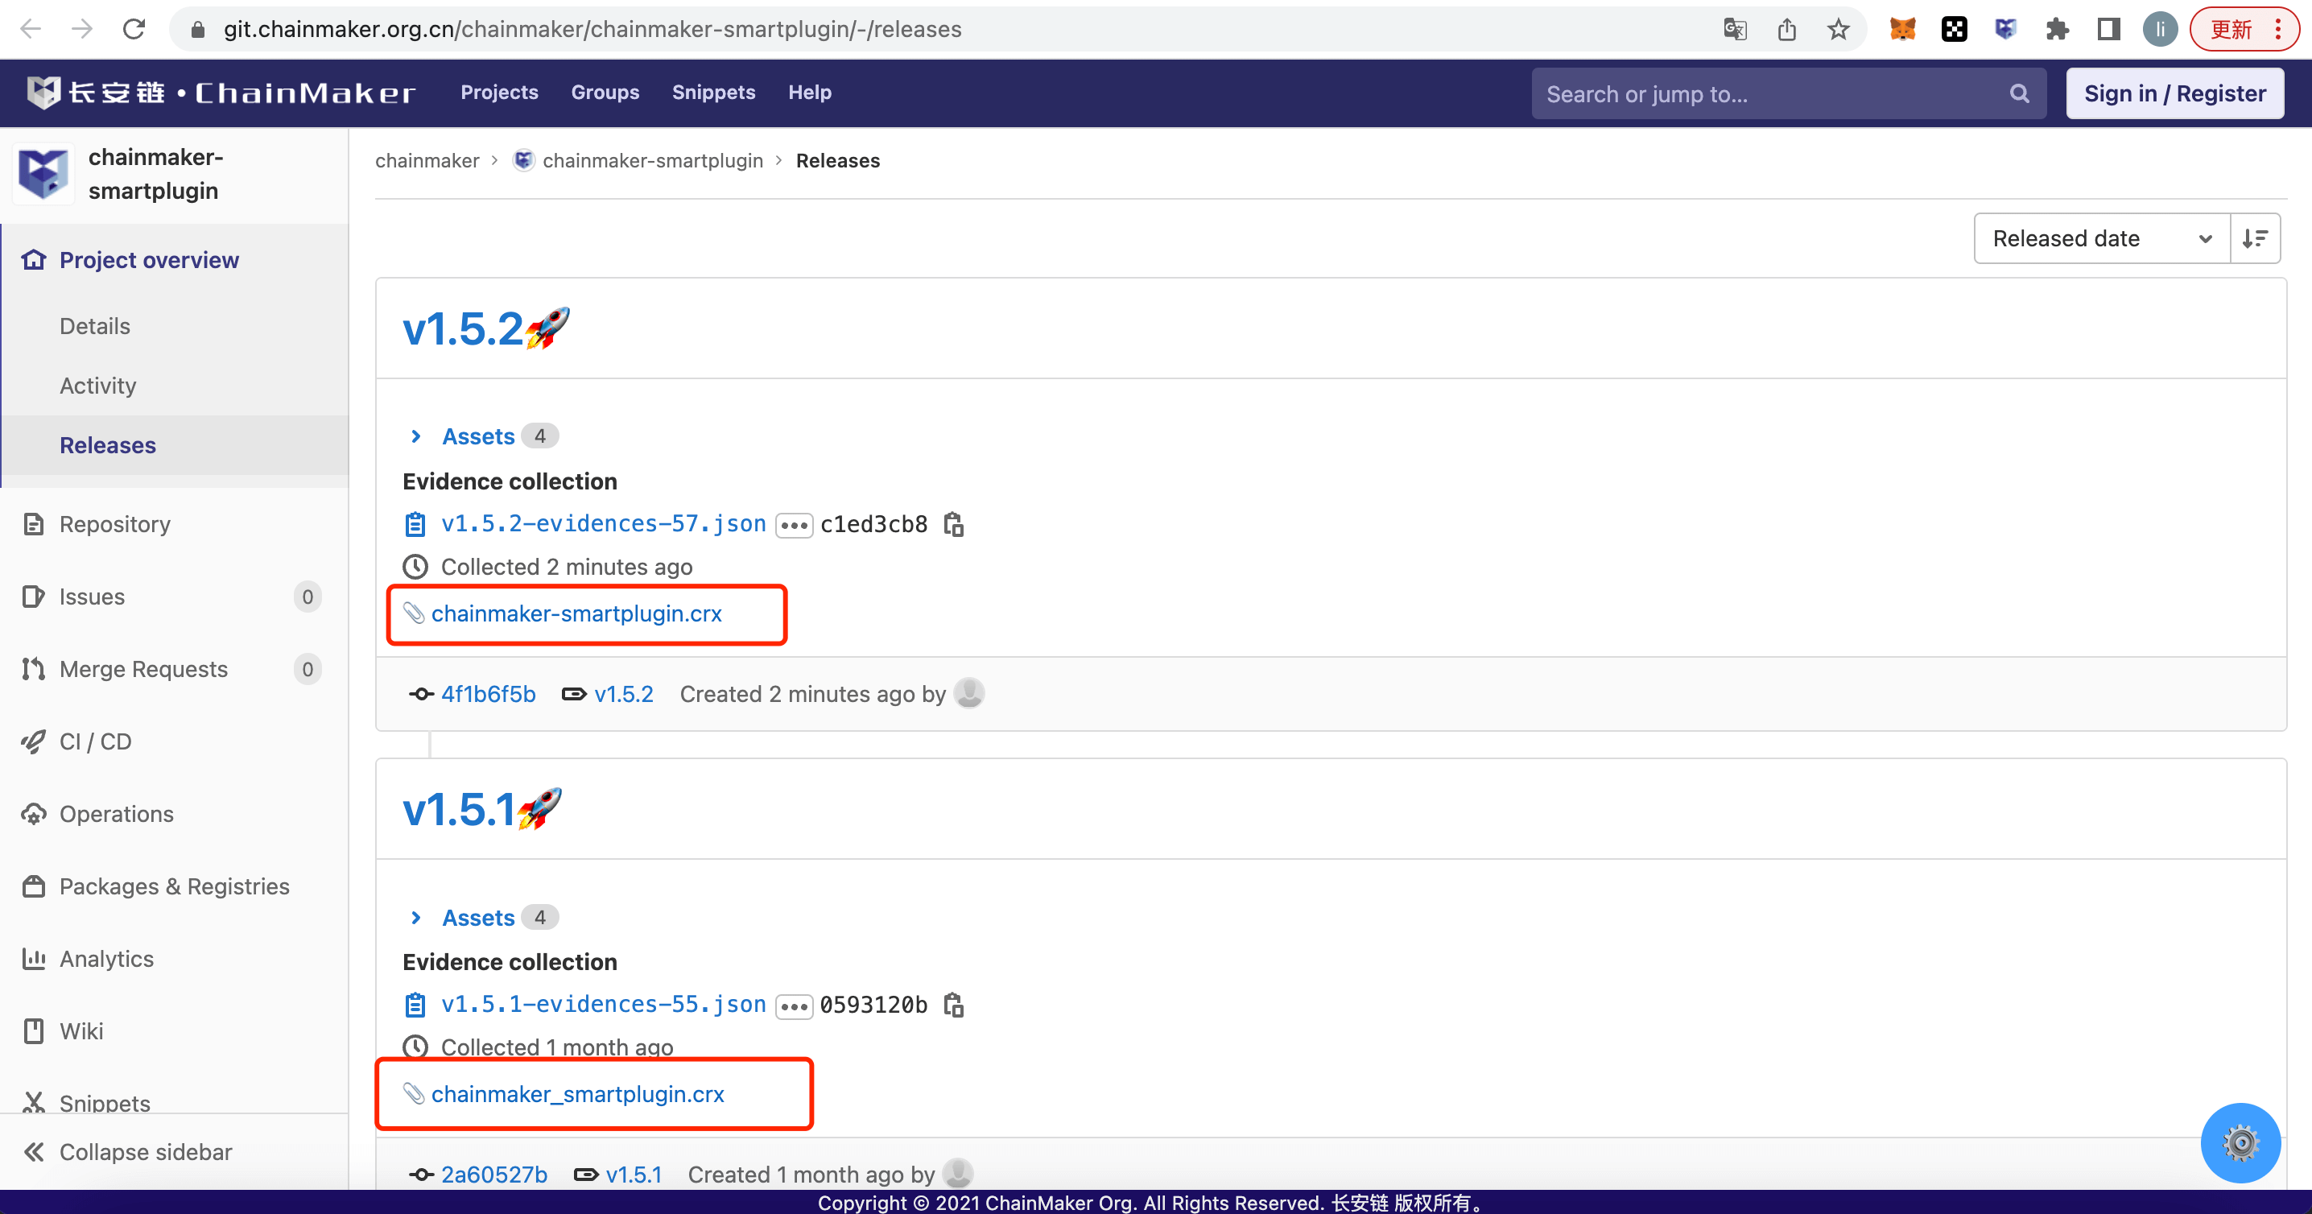The height and width of the screenshot is (1214, 2312).
Task: Open the blue floating settings gear button
Action: (x=2240, y=1142)
